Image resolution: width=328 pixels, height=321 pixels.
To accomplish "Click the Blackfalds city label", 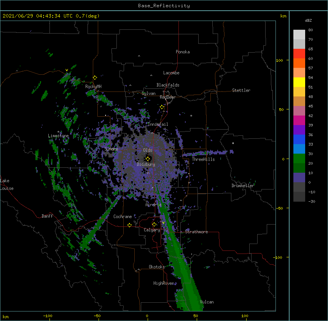I will (168, 85).
